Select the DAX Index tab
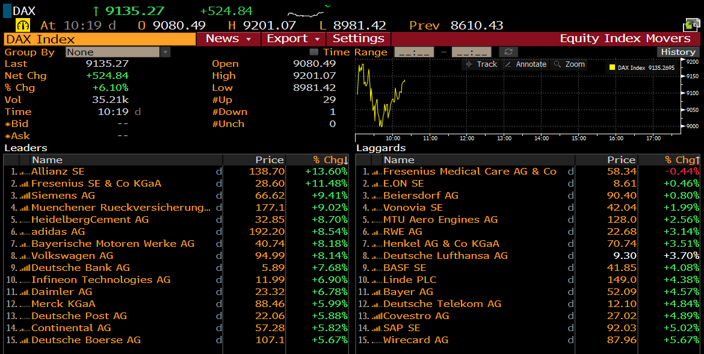This screenshot has width=704, height=354. click(100, 39)
